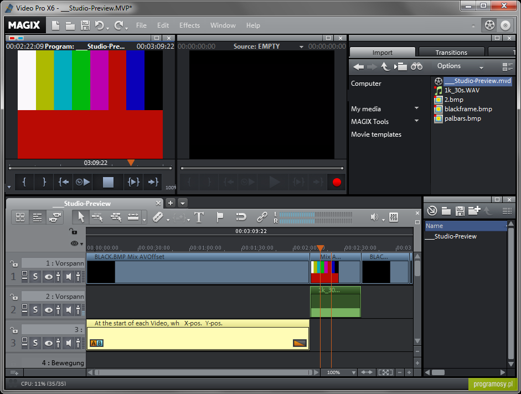Image resolution: width=521 pixels, height=394 pixels.
Task: Select the 1k_30s.WAV file
Action: coord(462,90)
